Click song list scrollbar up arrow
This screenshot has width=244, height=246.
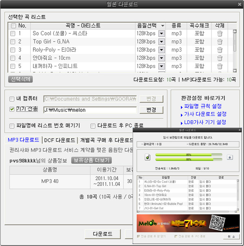coord(235,31)
